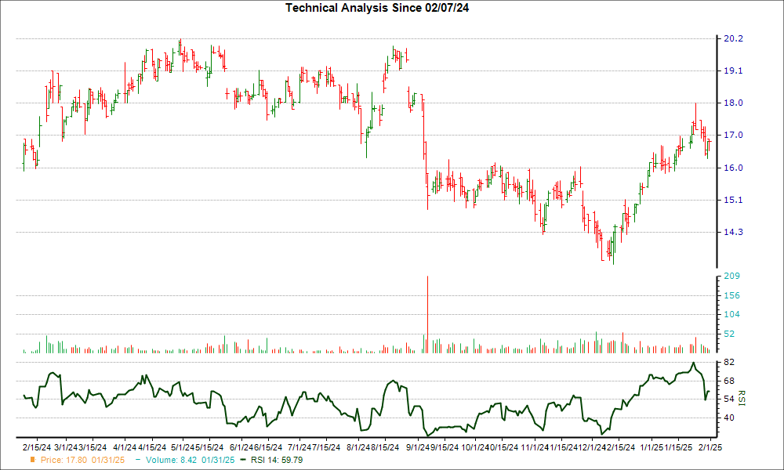This screenshot has width=784, height=470.
Task: Select the 20.2 price axis label
Action: pos(733,39)
